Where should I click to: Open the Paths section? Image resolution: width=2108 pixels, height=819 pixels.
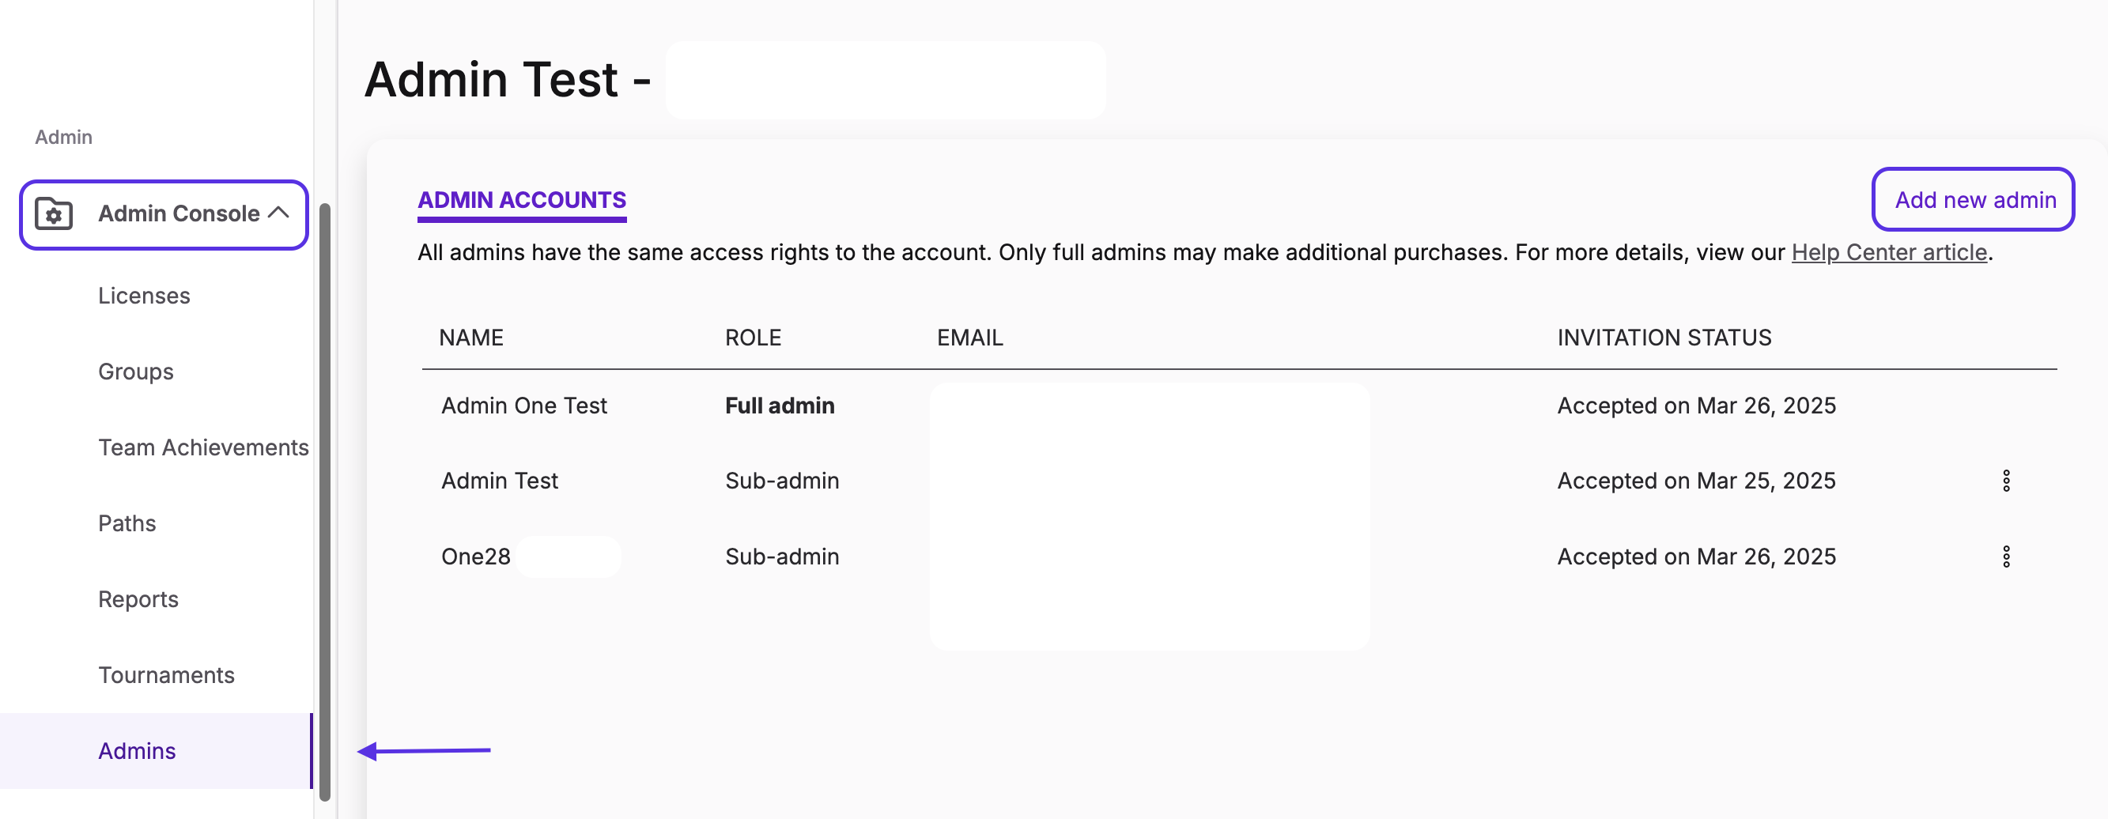pyautogui.click(x=127, y=523)
